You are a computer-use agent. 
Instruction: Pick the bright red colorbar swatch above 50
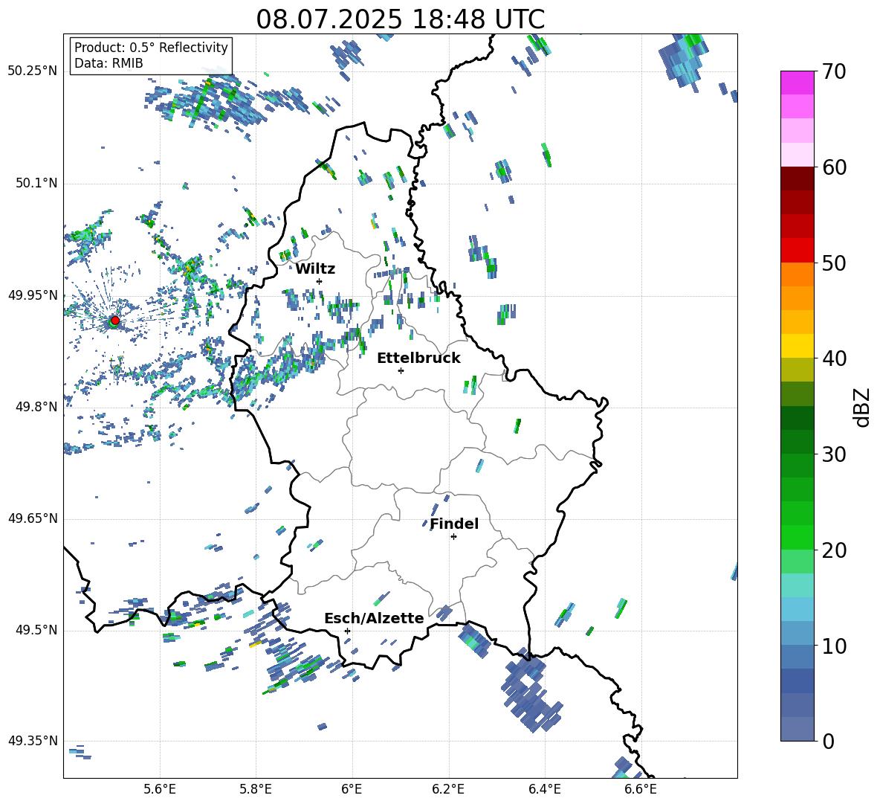[797, 251]
